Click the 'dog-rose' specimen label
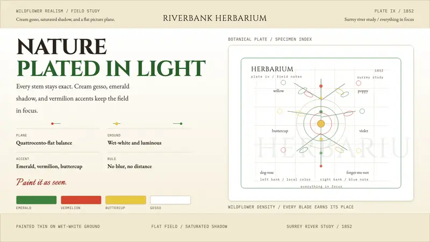The image size is (430, 242). (x=267, y=173)
